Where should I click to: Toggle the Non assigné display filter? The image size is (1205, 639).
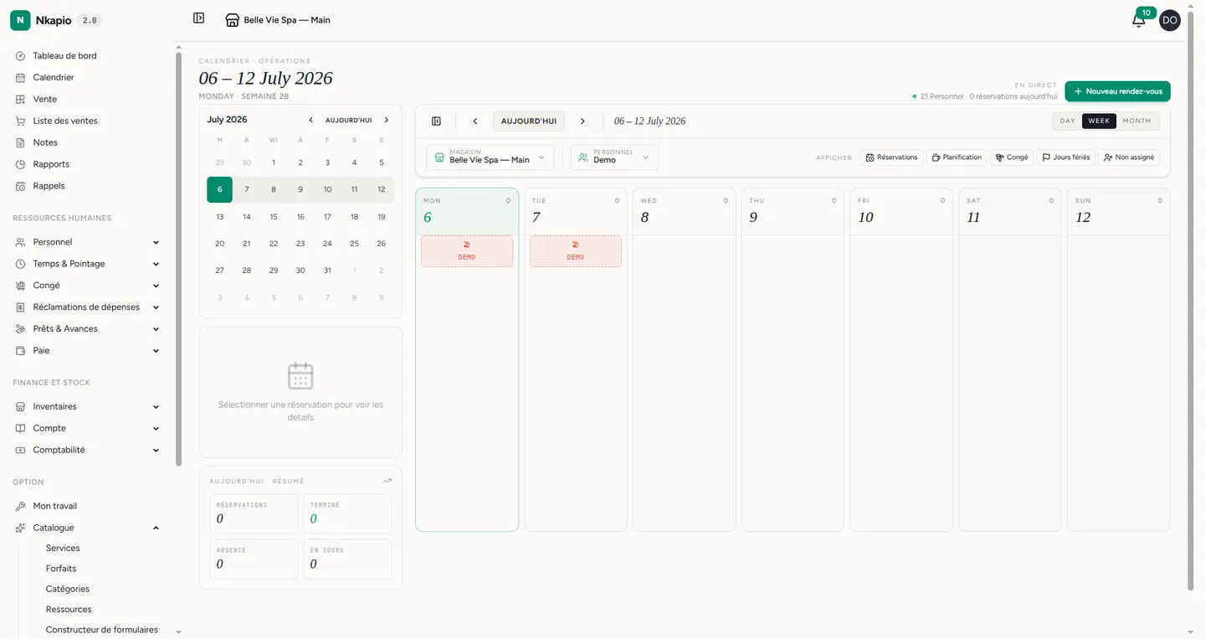point(1129,157)
